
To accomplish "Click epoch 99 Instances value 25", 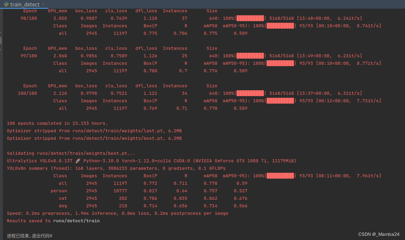I will (x=185, y=56).
